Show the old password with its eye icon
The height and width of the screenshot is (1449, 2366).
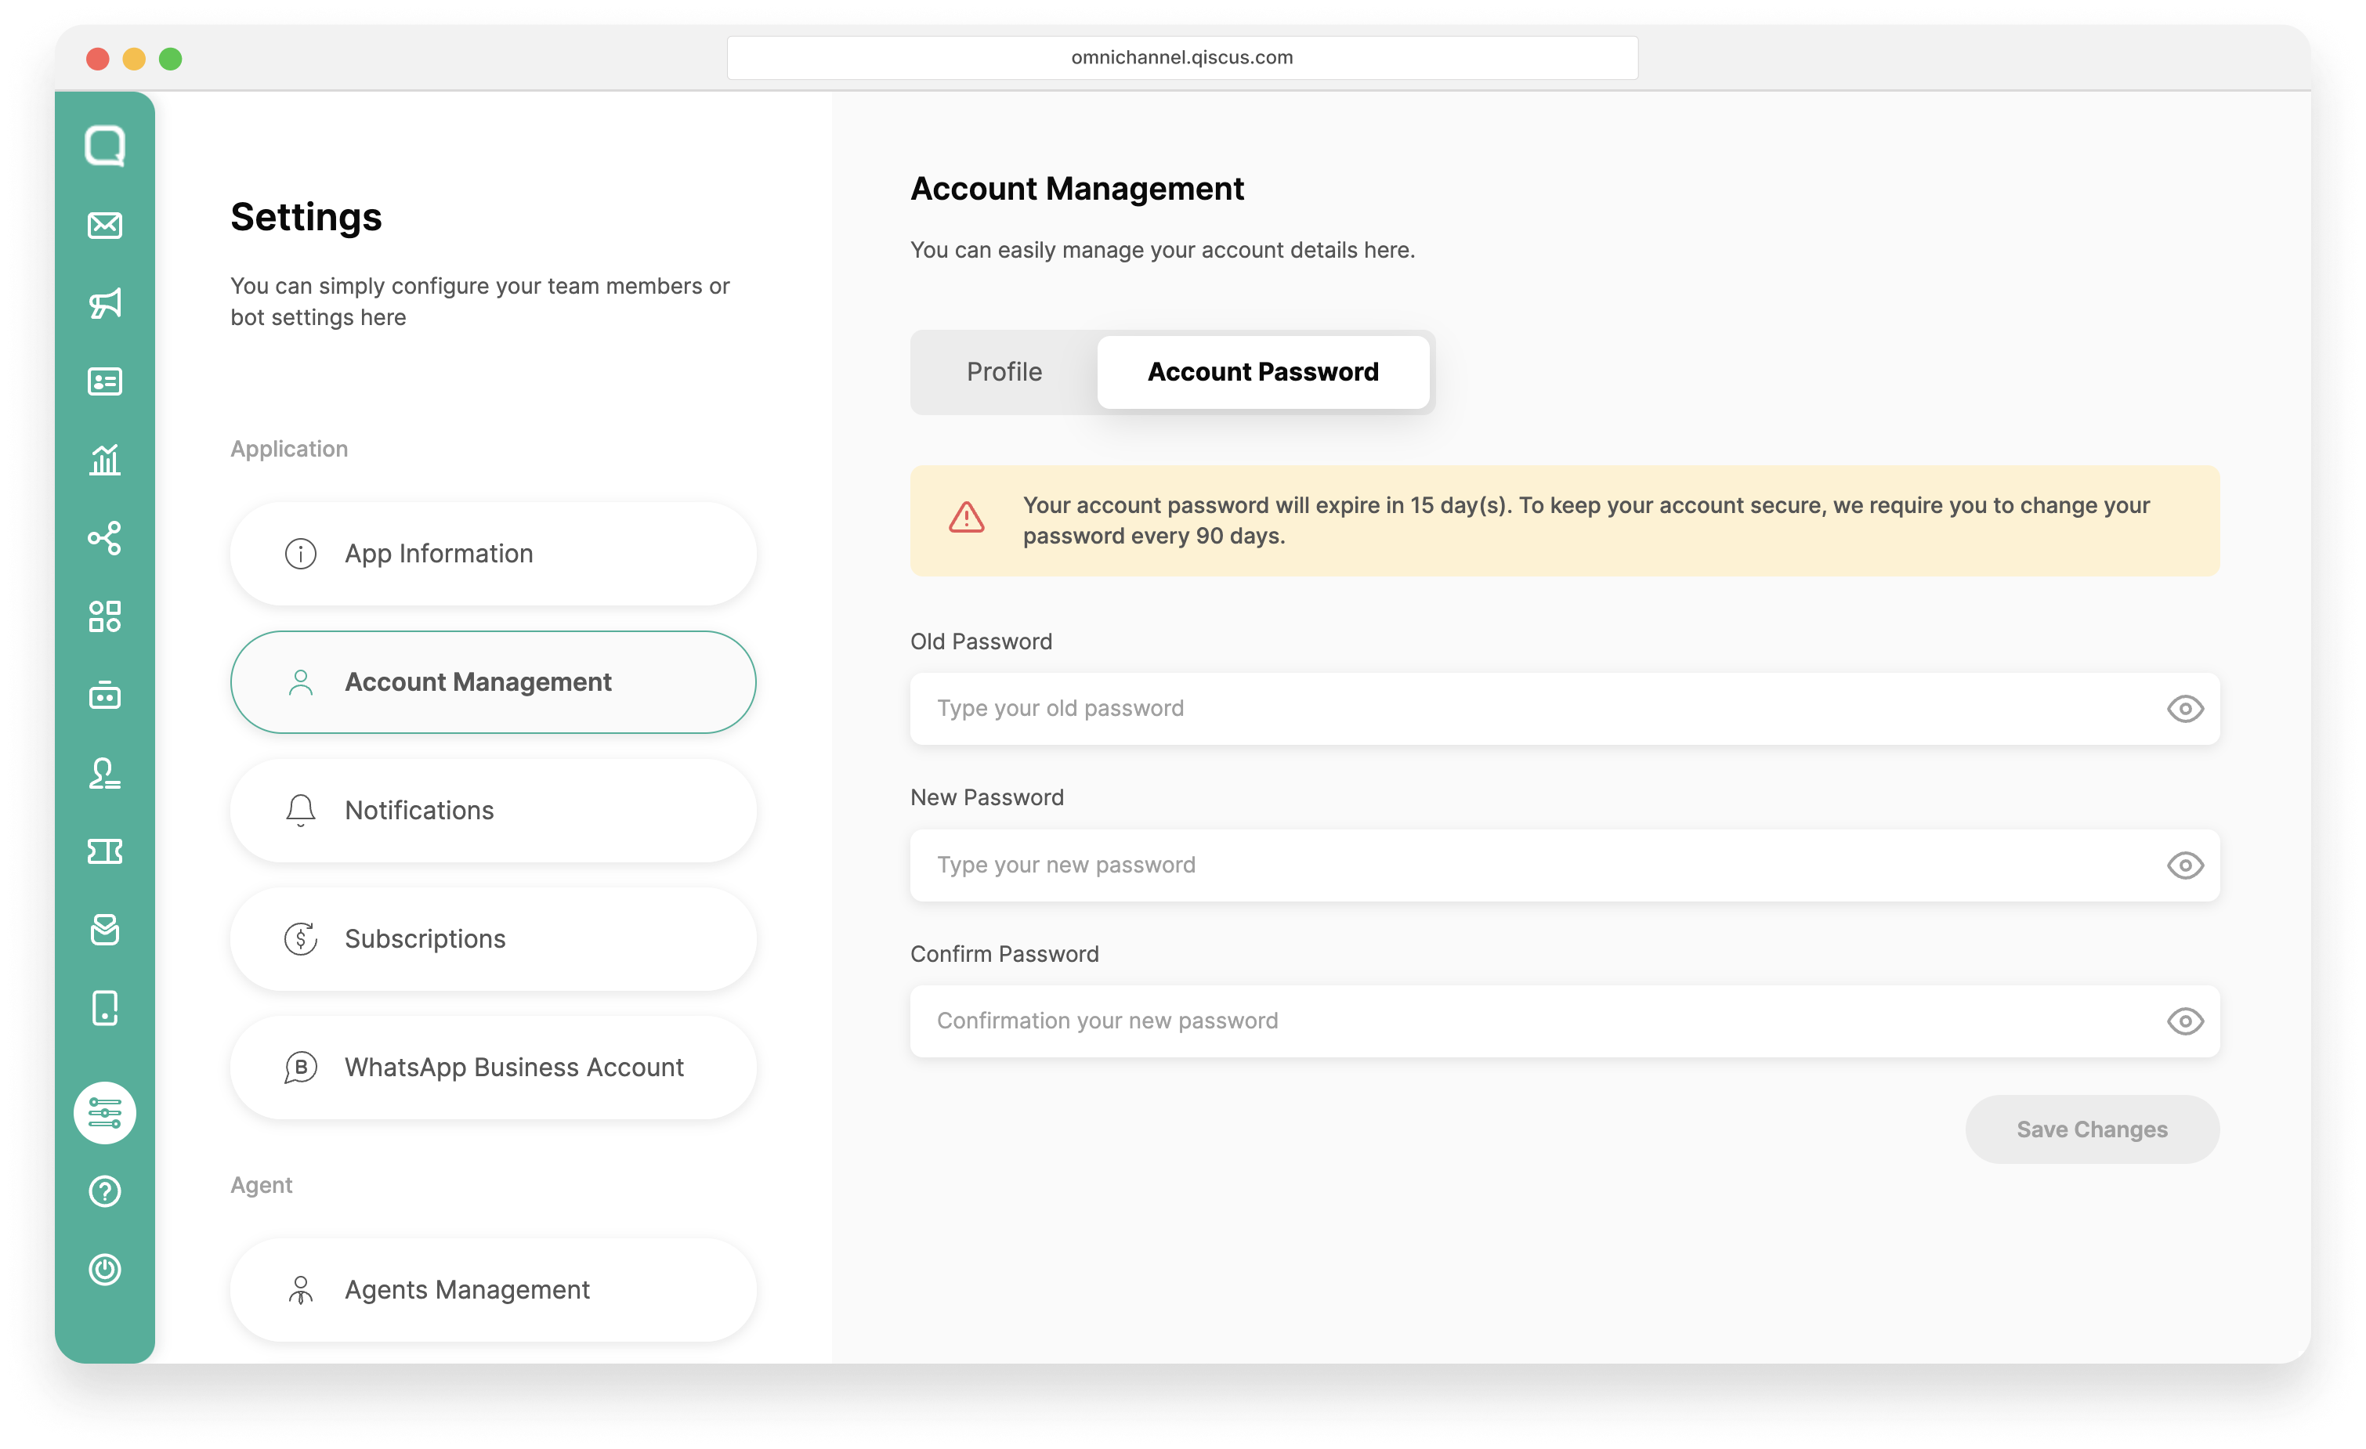point(2184,709)
